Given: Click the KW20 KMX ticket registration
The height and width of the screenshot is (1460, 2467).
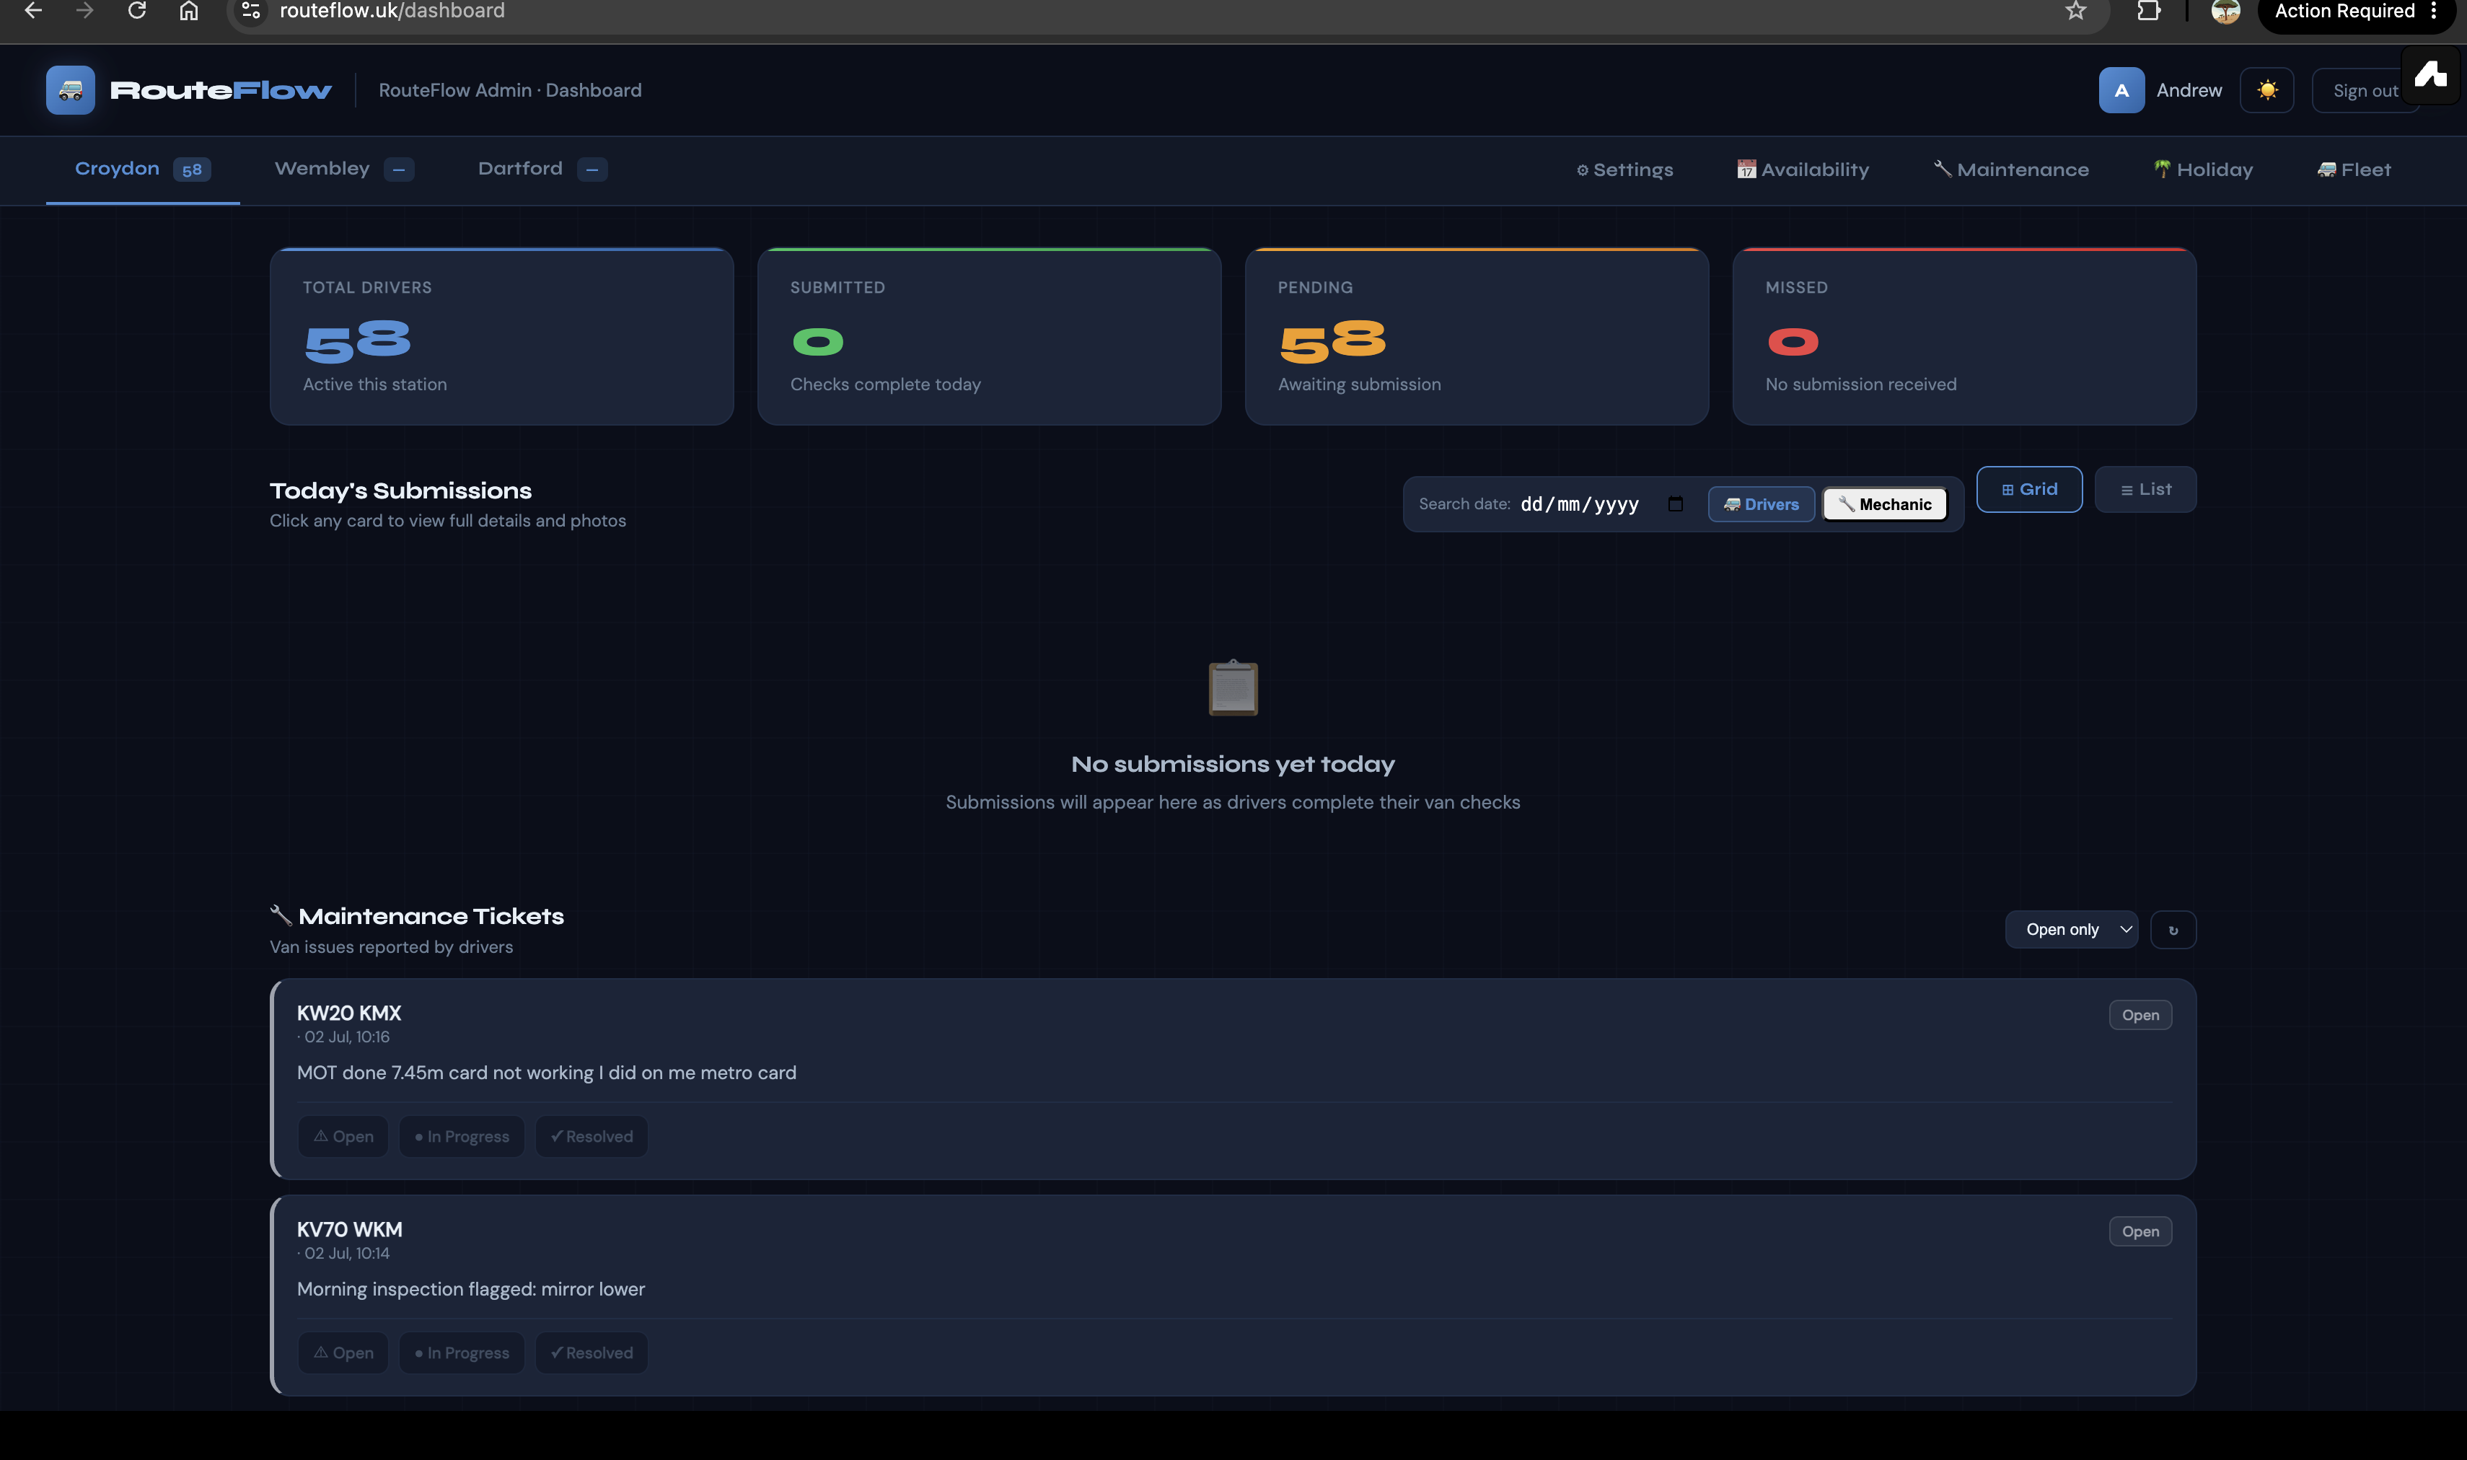Looking at the screenshot, I should pos(349,1012).
